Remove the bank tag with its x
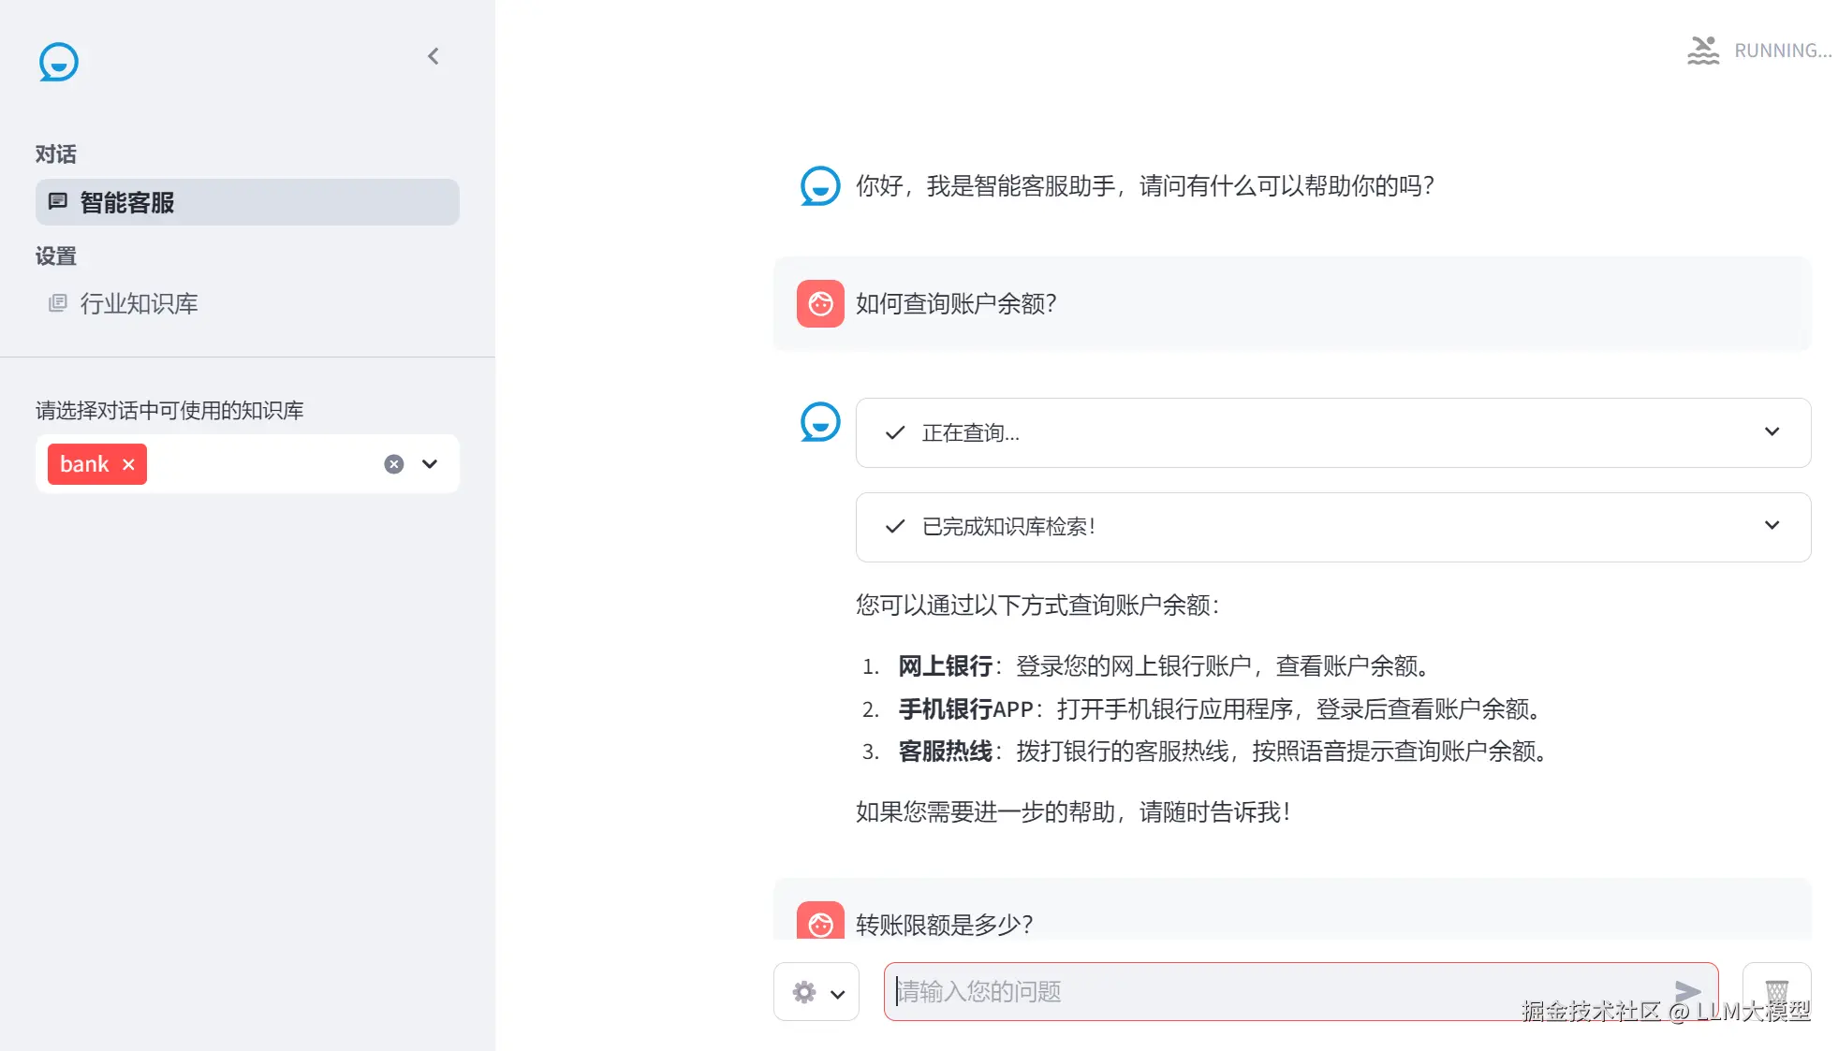This screenshot has height=1051, width=1838. pos(129,464)
